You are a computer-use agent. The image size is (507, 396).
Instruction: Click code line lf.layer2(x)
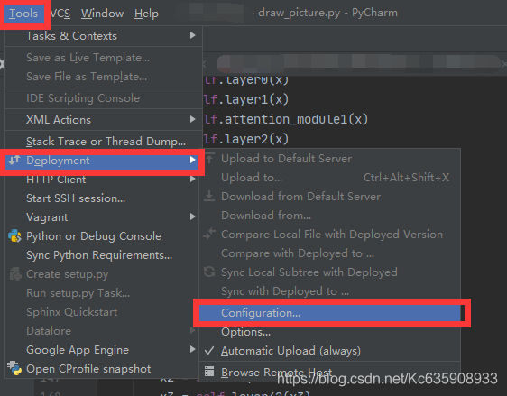[246, 139]
